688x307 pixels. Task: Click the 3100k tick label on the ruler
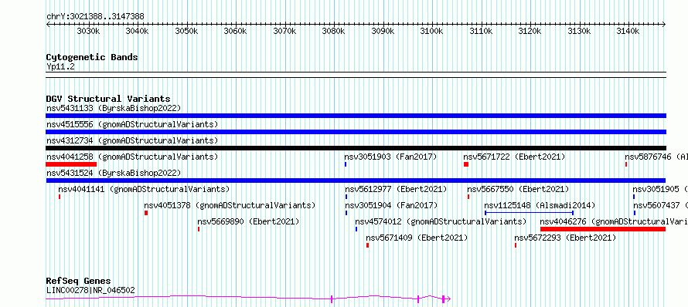(x=432, y=32)
